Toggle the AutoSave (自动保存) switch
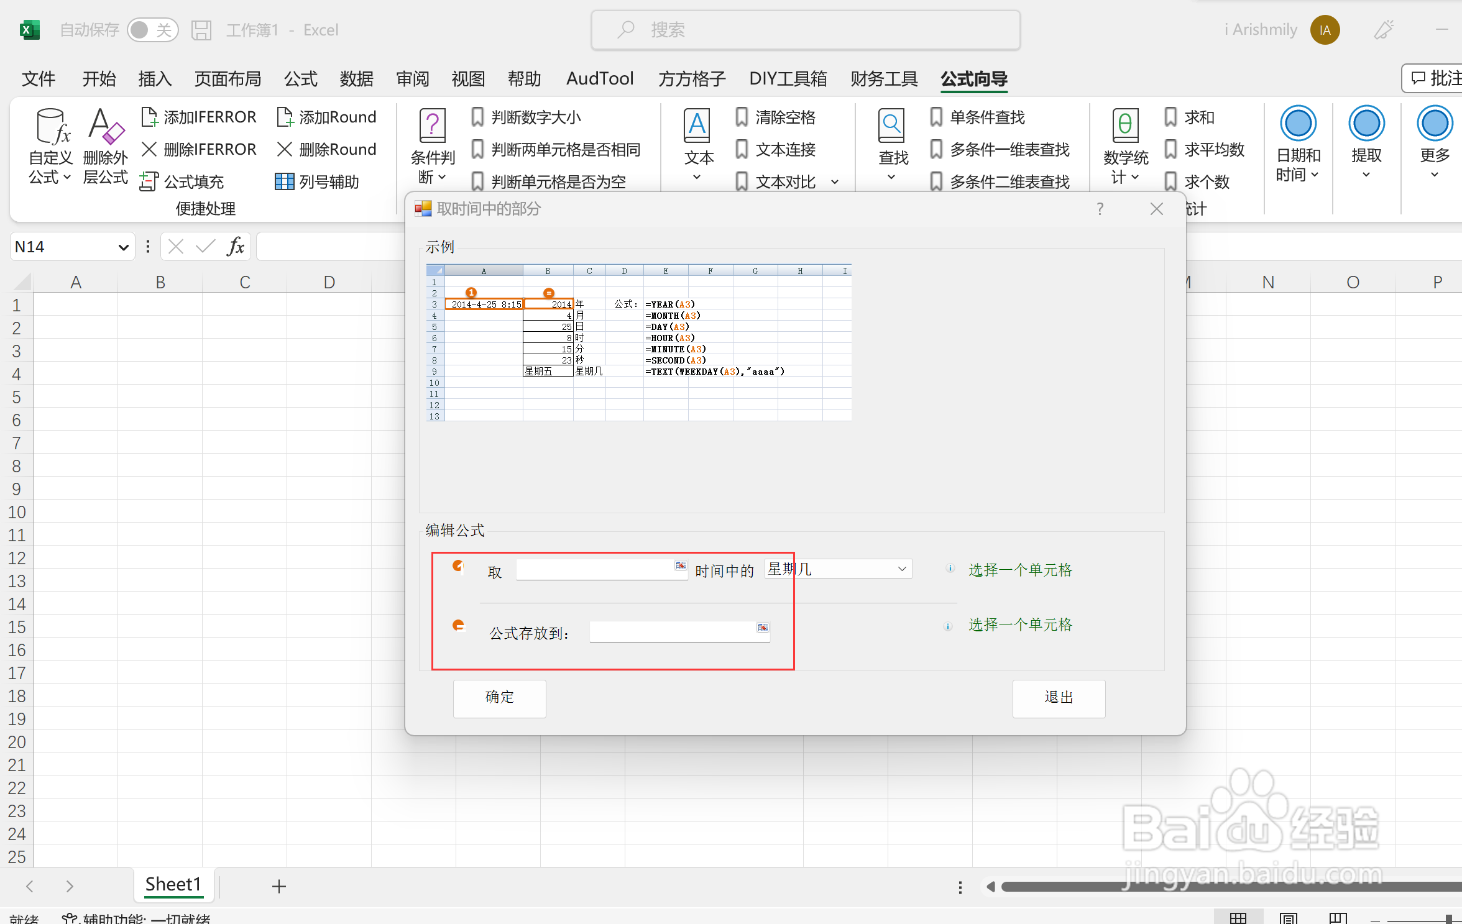 coord(152,30)
